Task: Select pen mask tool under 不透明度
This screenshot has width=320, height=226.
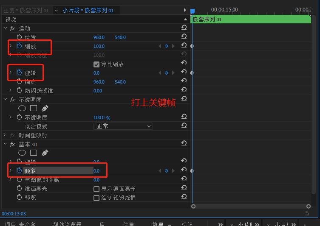Action: pyautogui.click(x=45, y=108)
